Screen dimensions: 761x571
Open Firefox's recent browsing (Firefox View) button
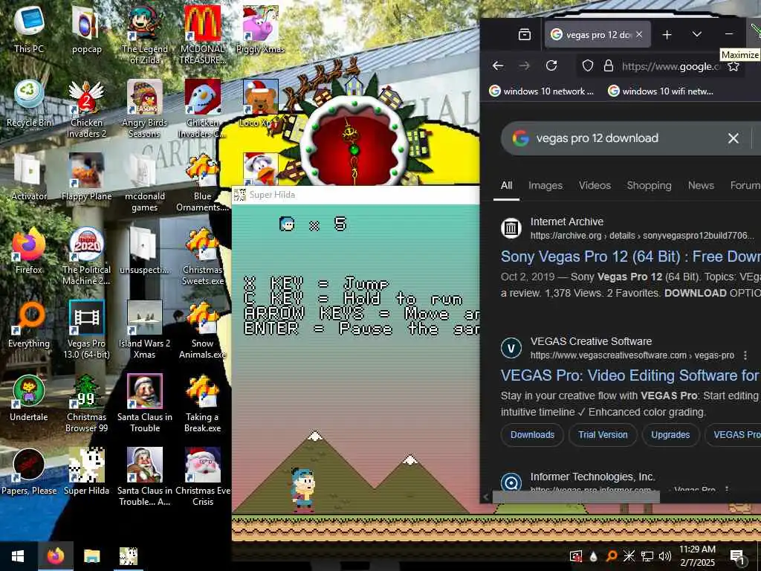(x=524, y=34)
